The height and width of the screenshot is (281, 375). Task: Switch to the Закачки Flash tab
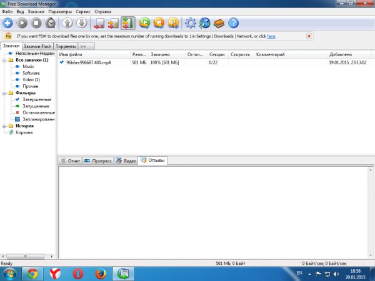tap(37, 46)
